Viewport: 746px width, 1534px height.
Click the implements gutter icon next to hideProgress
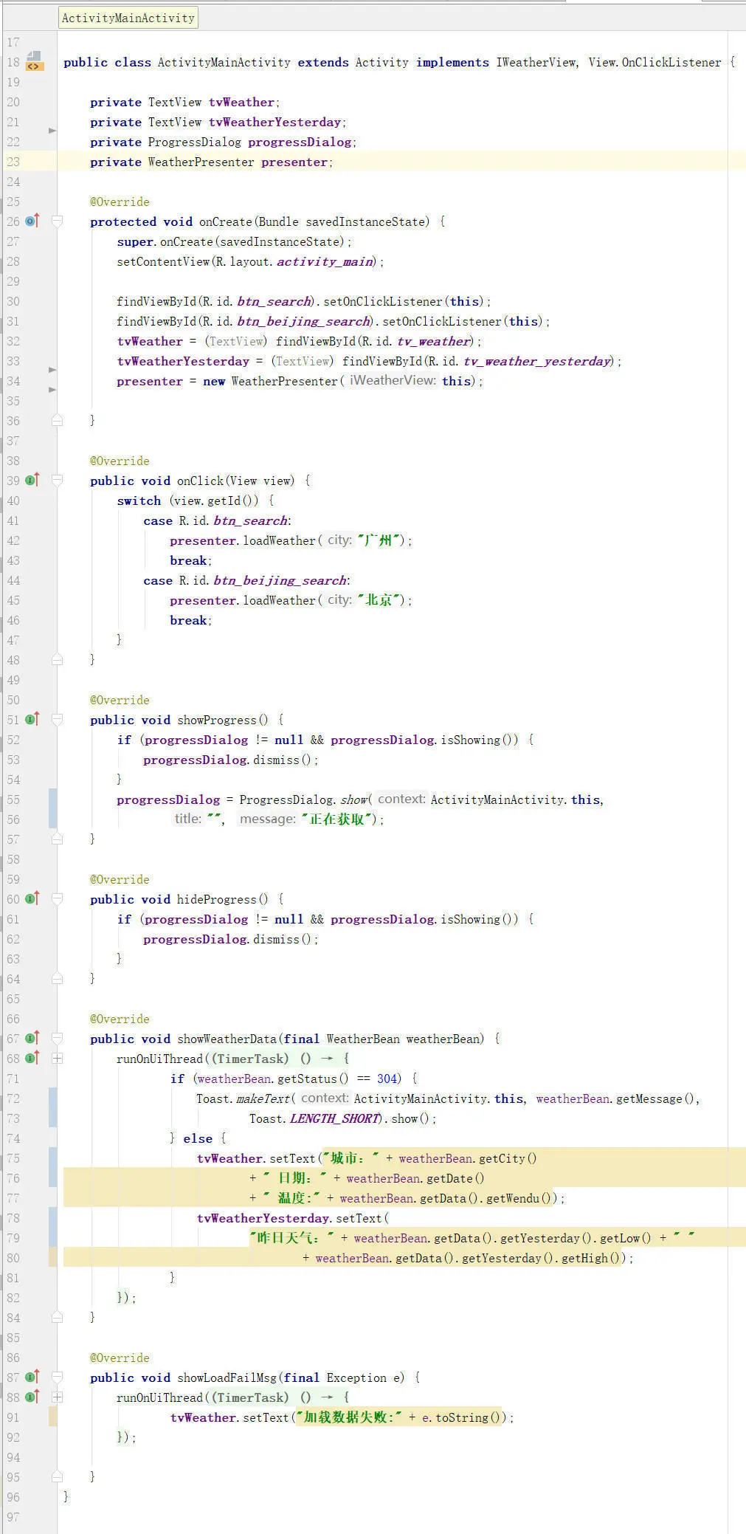coord(32,898)
